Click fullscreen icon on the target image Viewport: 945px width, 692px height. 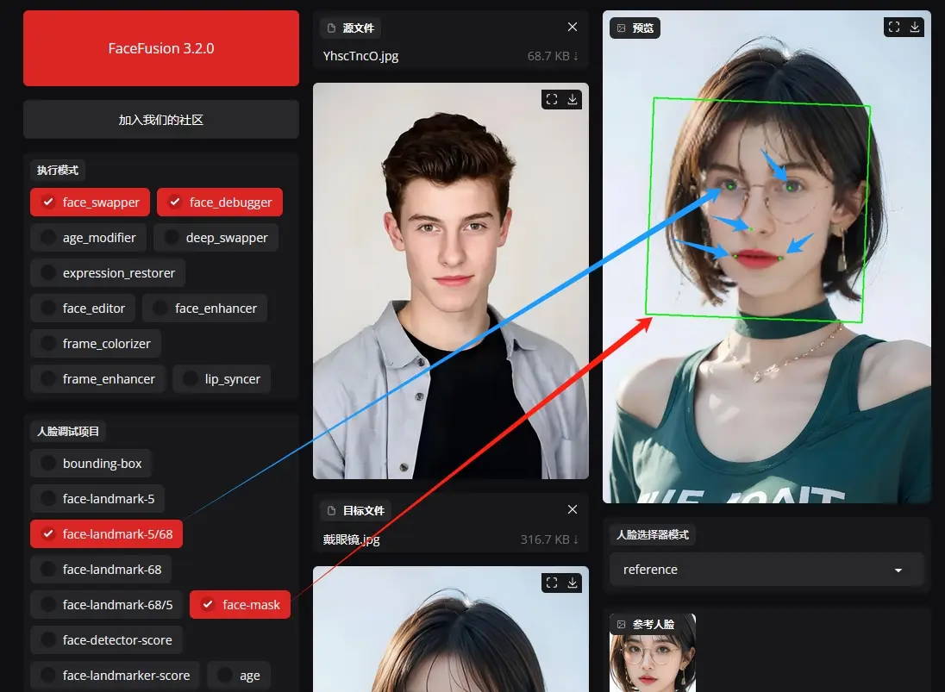[x=552, y=583]
